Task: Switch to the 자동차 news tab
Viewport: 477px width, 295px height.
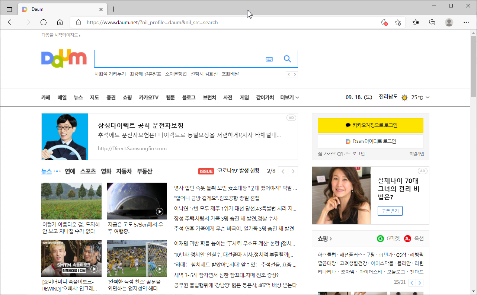Action: [x=124, y=171]
